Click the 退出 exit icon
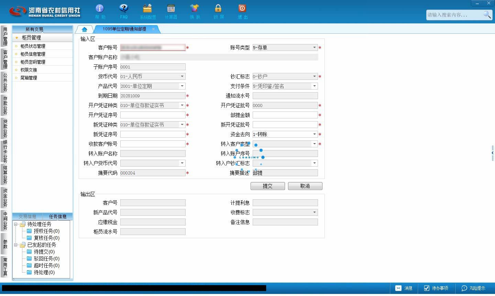This screenshot has width=495, height=296. [242, 12]
